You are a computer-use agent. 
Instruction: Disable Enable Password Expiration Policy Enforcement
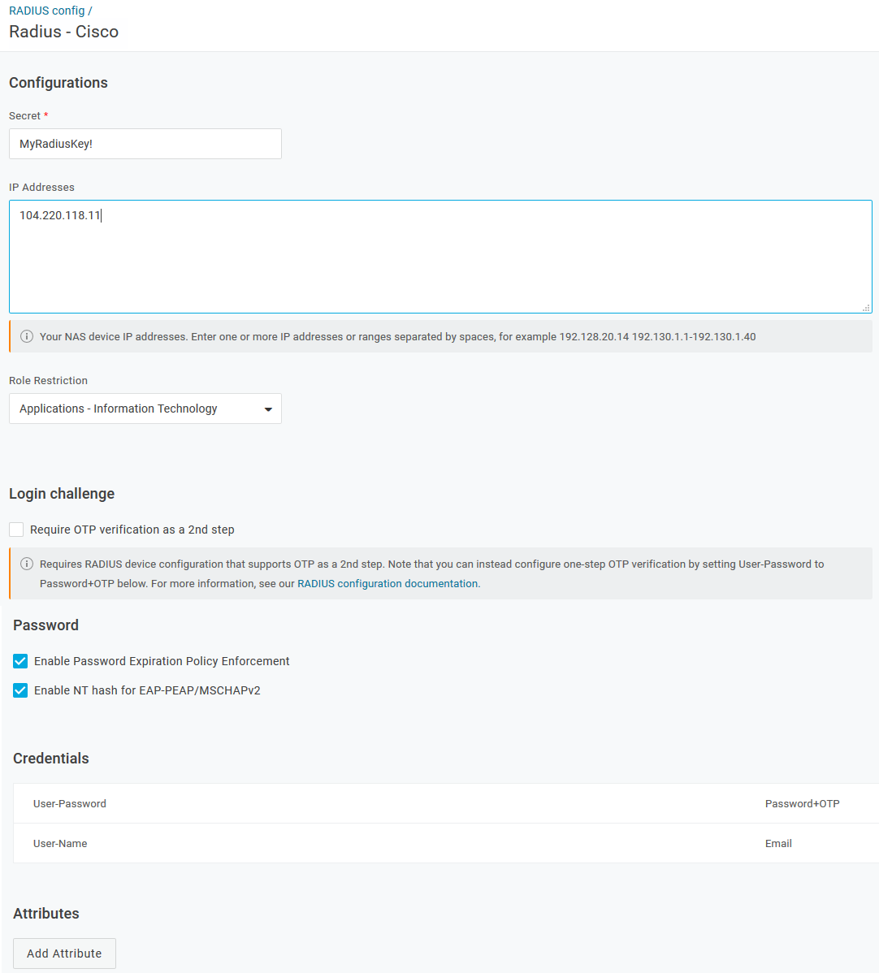(x=19, y=660)
